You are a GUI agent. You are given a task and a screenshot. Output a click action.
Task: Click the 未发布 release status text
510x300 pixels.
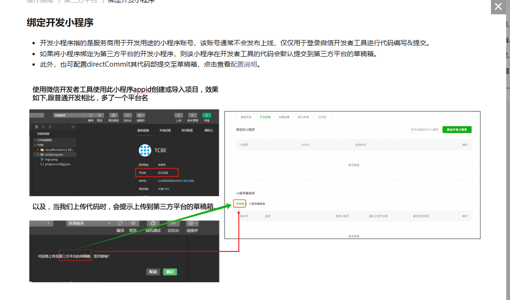pyautogui.click(x=162, y=165)
